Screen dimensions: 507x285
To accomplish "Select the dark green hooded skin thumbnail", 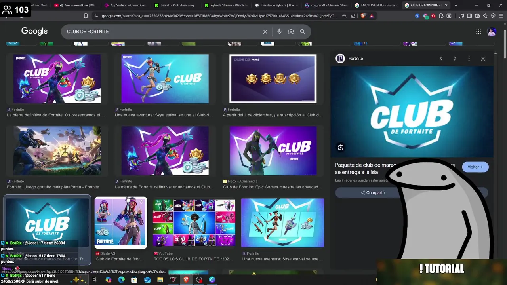I will click(273, 151).
